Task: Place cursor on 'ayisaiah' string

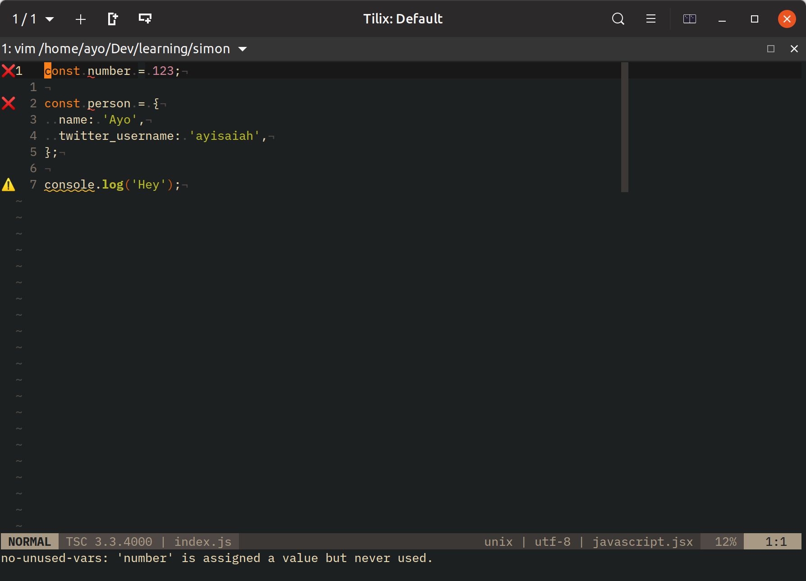Action: point(224,136)
